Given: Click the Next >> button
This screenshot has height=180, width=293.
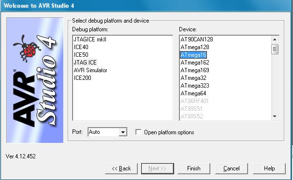Looking at the screenshot, I should click(x=157, y=168).
